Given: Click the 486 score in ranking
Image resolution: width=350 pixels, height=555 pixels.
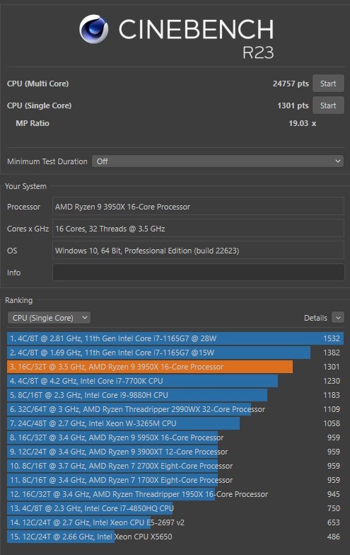Looking at the screenshot, I should click(334, 537).
